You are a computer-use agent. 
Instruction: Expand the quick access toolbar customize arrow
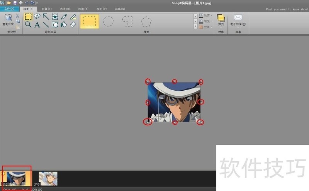pos(37,3)
